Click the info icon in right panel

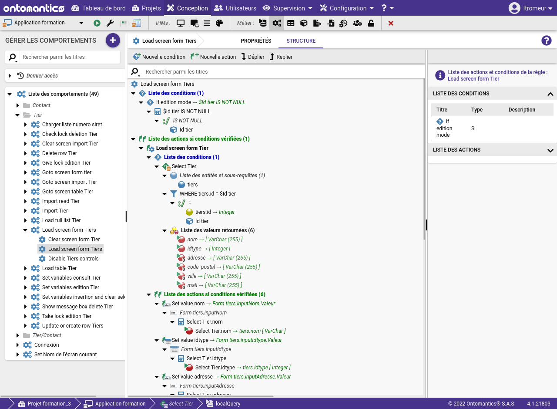pos(440,75)
